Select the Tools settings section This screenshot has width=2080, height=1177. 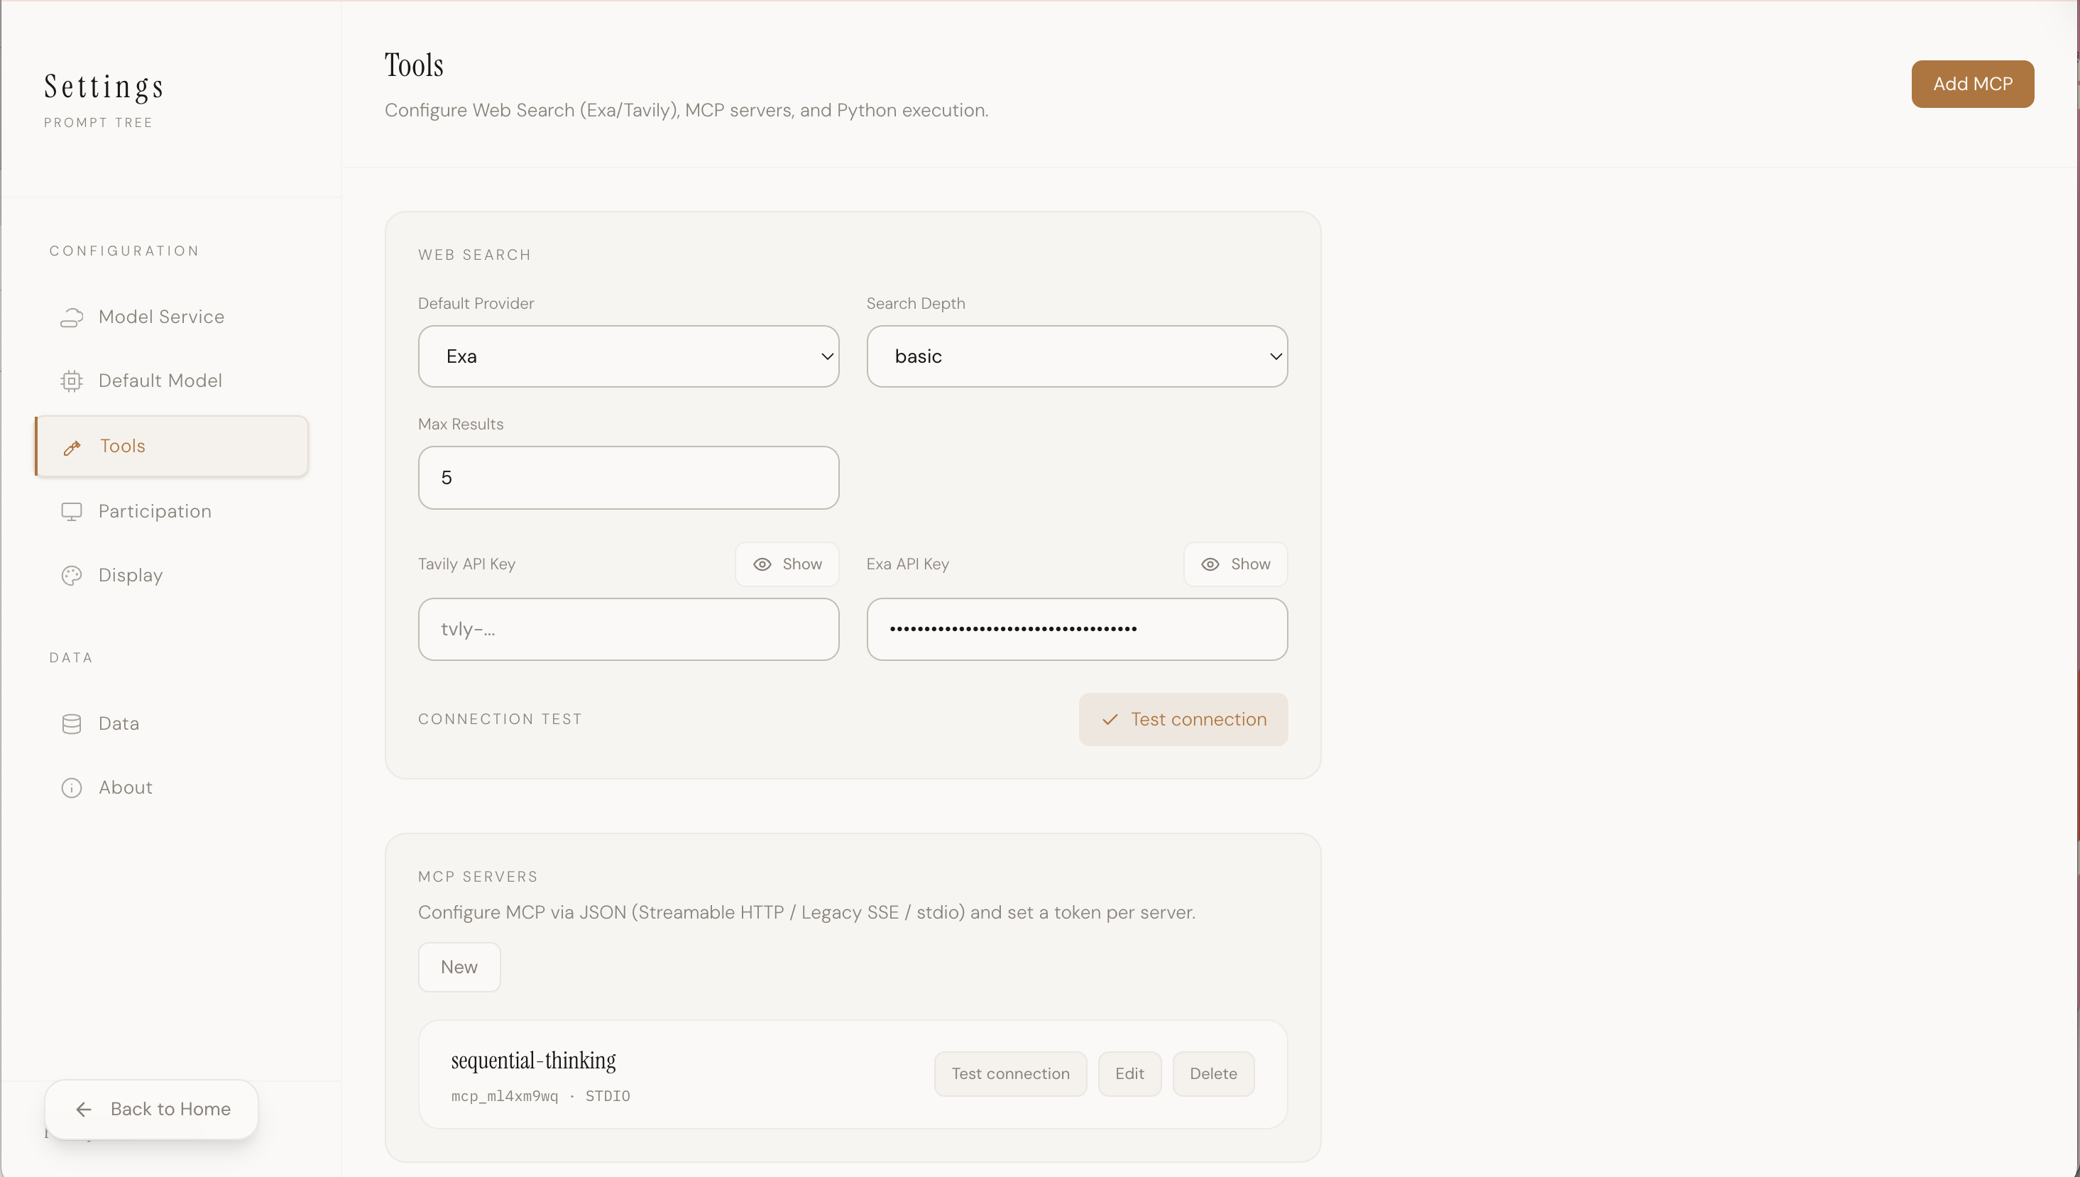coord(171,447)
